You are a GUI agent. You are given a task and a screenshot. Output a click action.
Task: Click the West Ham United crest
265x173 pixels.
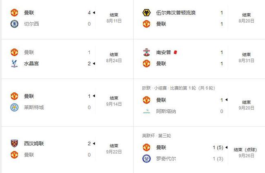[14, 143]
